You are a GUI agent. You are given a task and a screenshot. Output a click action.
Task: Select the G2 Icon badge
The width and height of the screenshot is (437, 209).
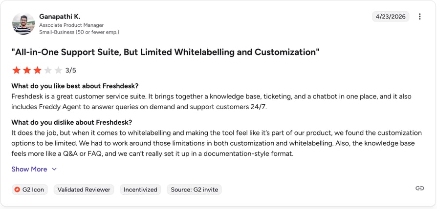pyautogui.click(x=30, y=190)
